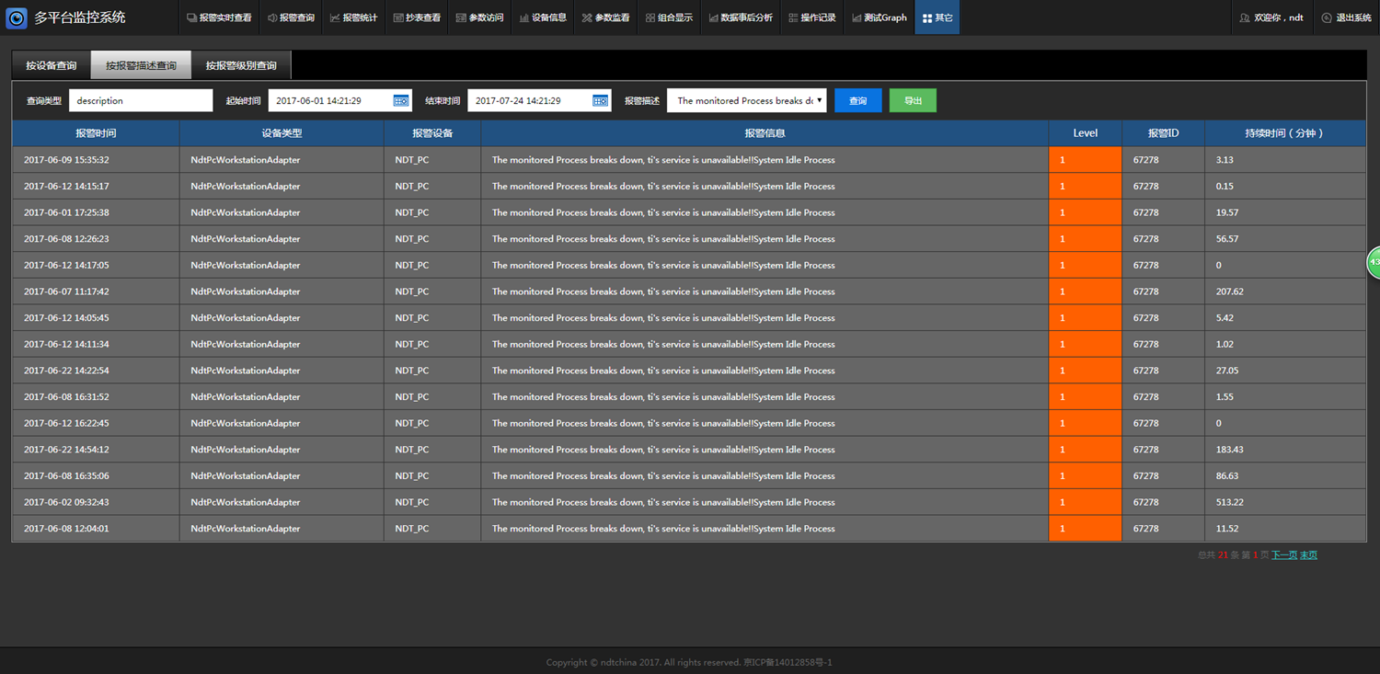Click the green floating badge at right edge

1374,262
